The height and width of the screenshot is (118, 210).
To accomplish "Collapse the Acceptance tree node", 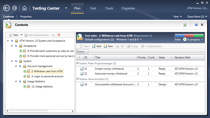I will tap(12, 46).
